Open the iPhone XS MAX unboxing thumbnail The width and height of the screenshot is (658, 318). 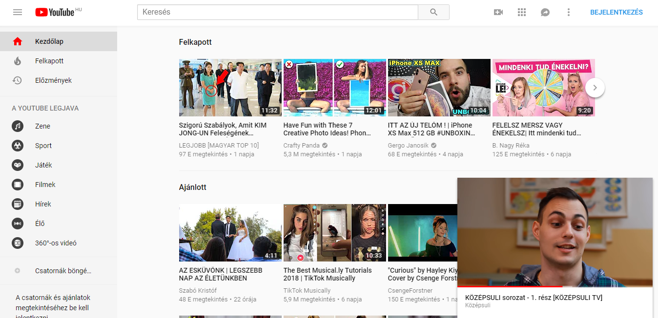coord(439,88)
